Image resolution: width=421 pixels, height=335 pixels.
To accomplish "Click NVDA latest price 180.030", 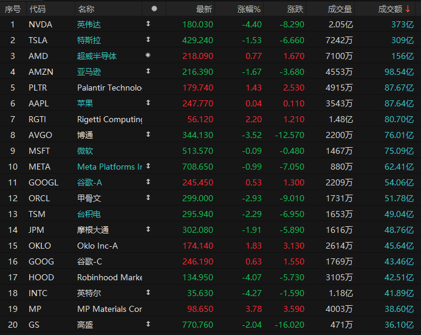I will pos(197,25).
